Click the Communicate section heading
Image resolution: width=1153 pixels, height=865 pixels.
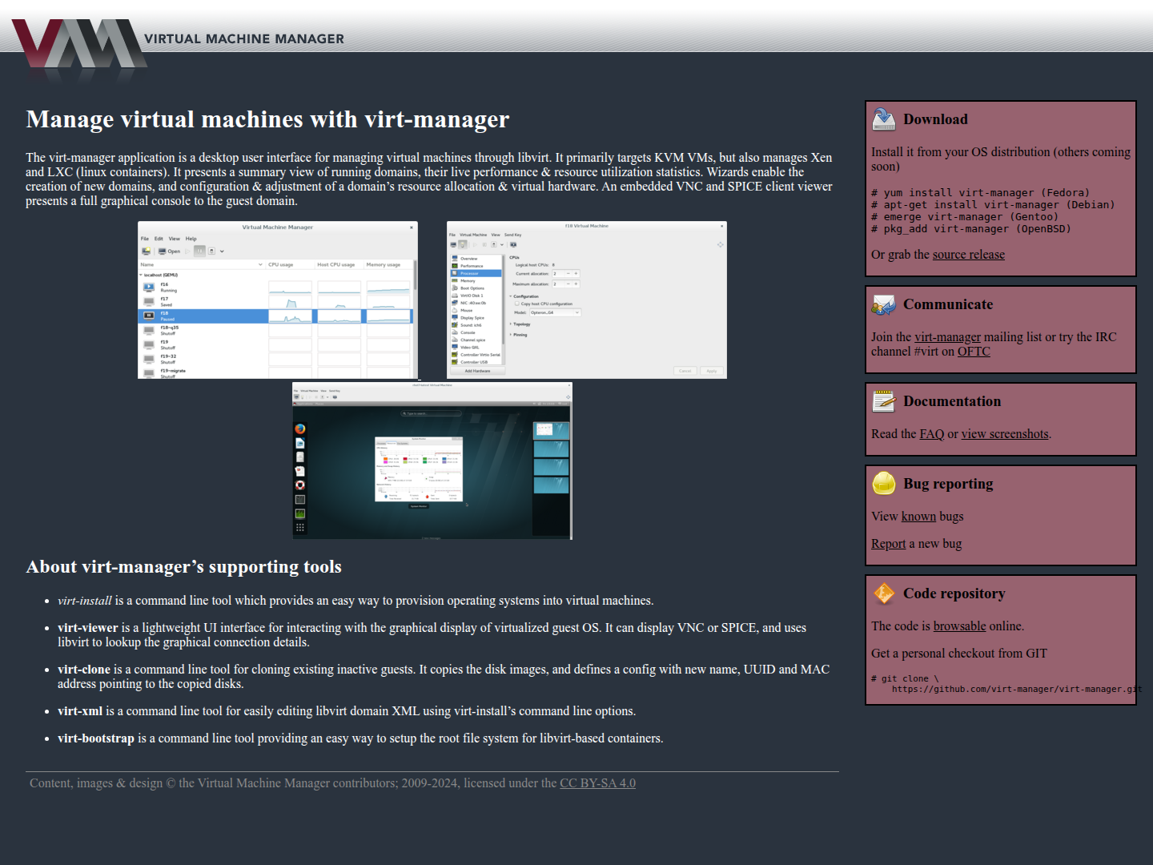948,304
